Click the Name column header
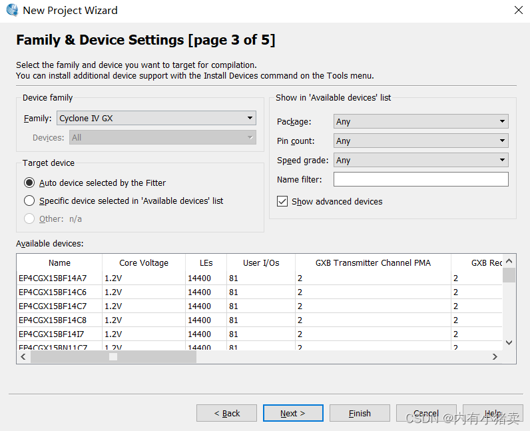The height and width of the screenshot is (431, 530). click(x=59, y=263)
